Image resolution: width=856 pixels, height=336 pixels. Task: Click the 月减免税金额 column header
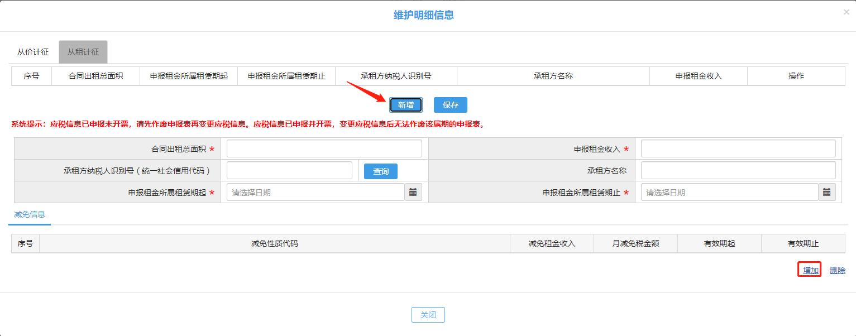[636, 244]
